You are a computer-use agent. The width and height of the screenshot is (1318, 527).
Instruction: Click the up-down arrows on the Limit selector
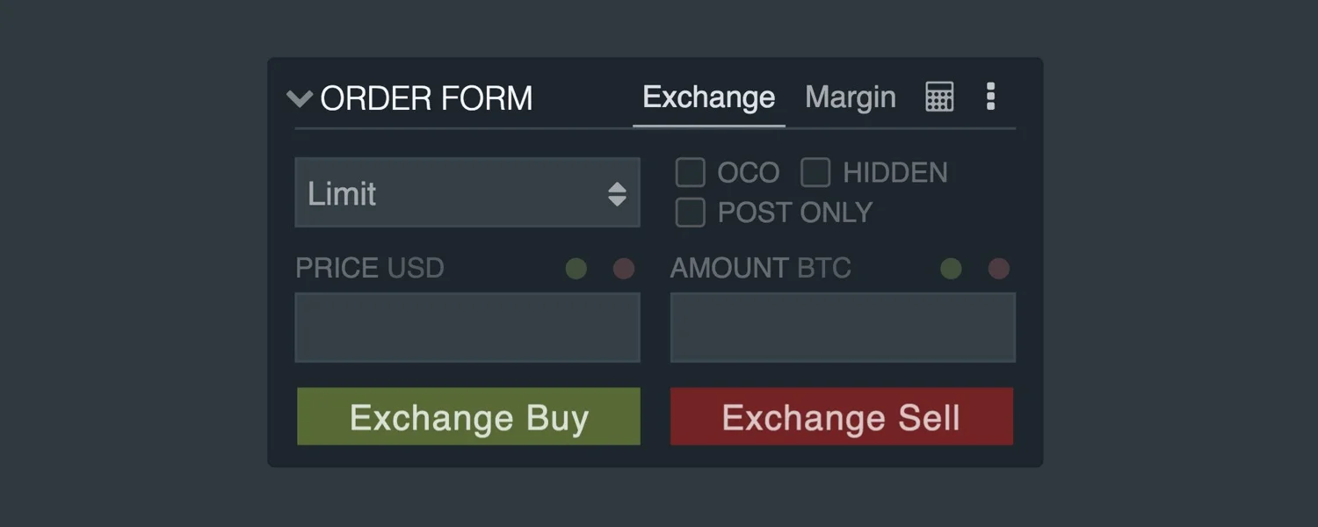(618, 192)
